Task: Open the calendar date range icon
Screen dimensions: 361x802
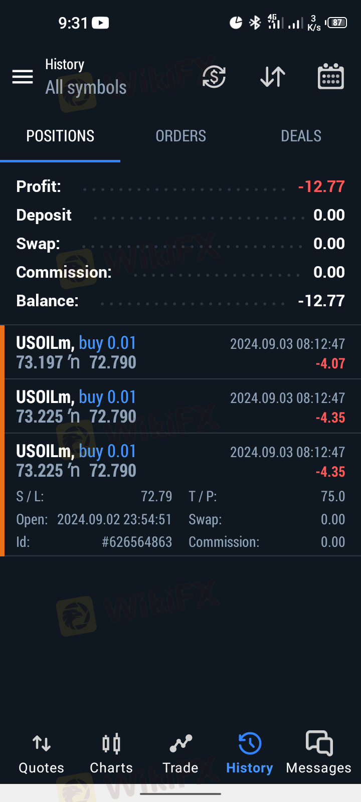Action: point(331,77)
